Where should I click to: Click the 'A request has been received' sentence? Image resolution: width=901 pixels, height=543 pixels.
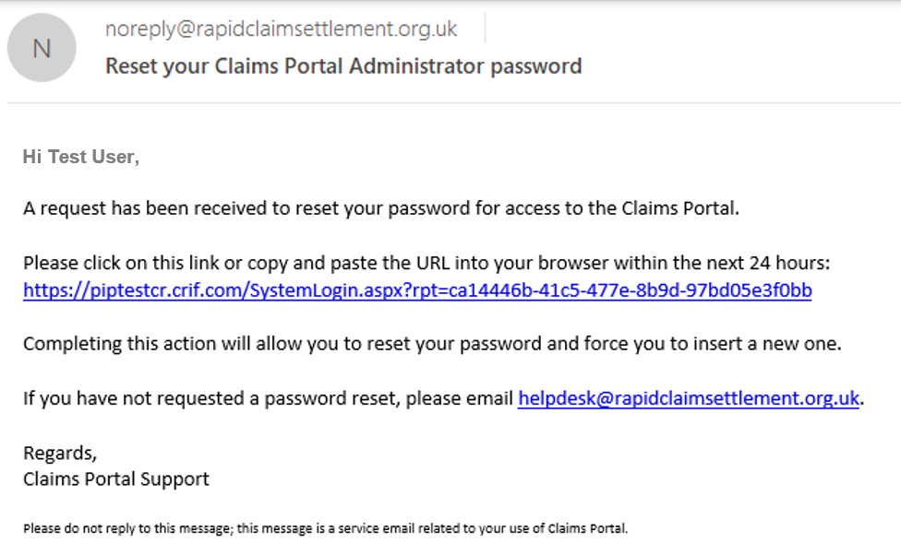pyautogui.click(x=381, y=208)
